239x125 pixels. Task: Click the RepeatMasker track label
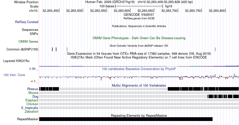point(28,119)
